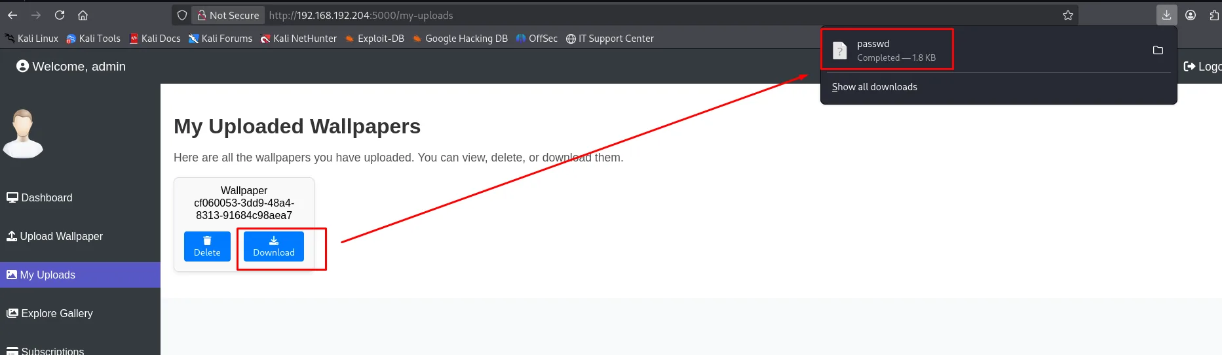This screenshot has height=355, width=1222.
Task: Click the My Uploaded Wallpapers heading
Action: [x=297, y=126]
